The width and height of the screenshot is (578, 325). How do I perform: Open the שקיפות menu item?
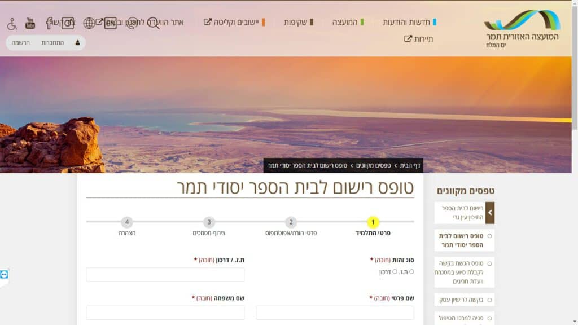coord(299,22)
